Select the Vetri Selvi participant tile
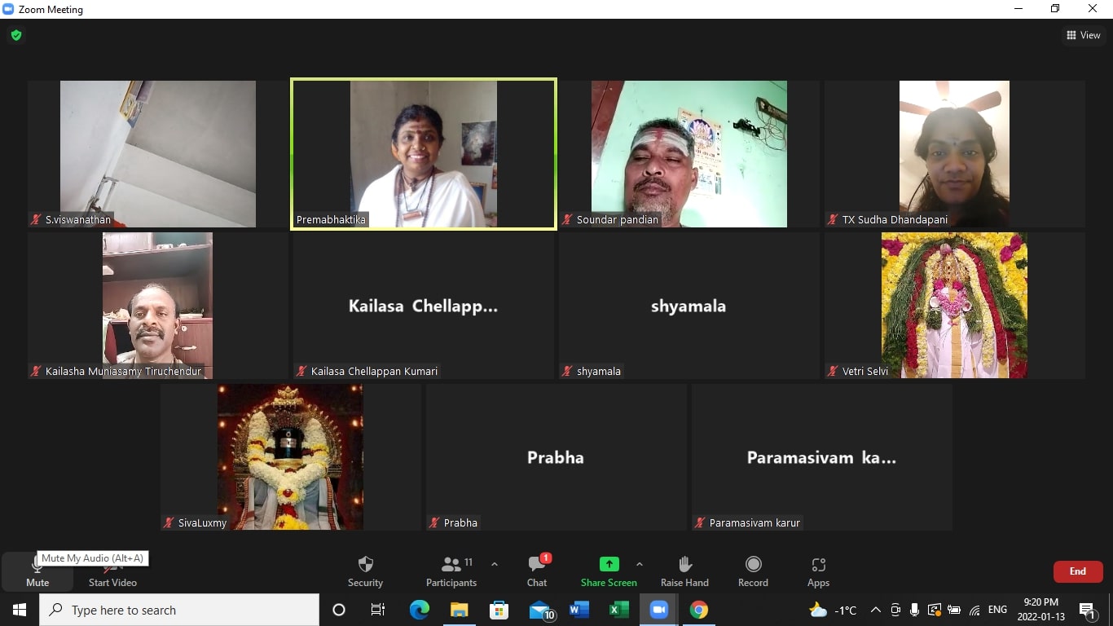The image size is (1113, 626). point(954,306)
